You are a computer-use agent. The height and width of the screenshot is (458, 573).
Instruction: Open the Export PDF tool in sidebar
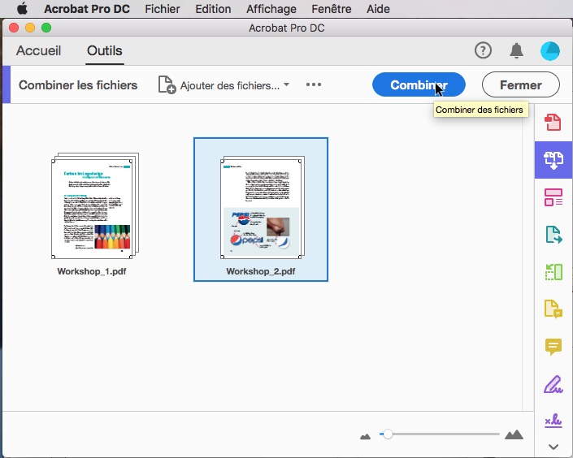coord(553,235)
